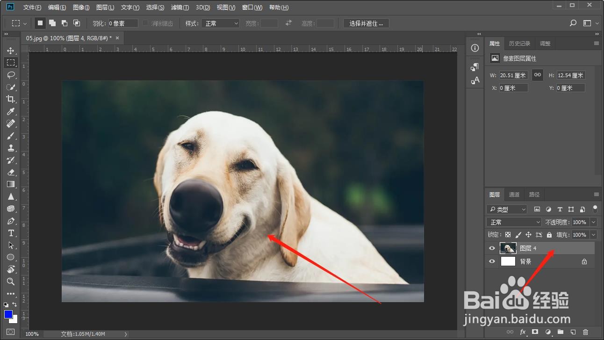
Task: Select the History Brush tool
Action: tap(11, 160)
